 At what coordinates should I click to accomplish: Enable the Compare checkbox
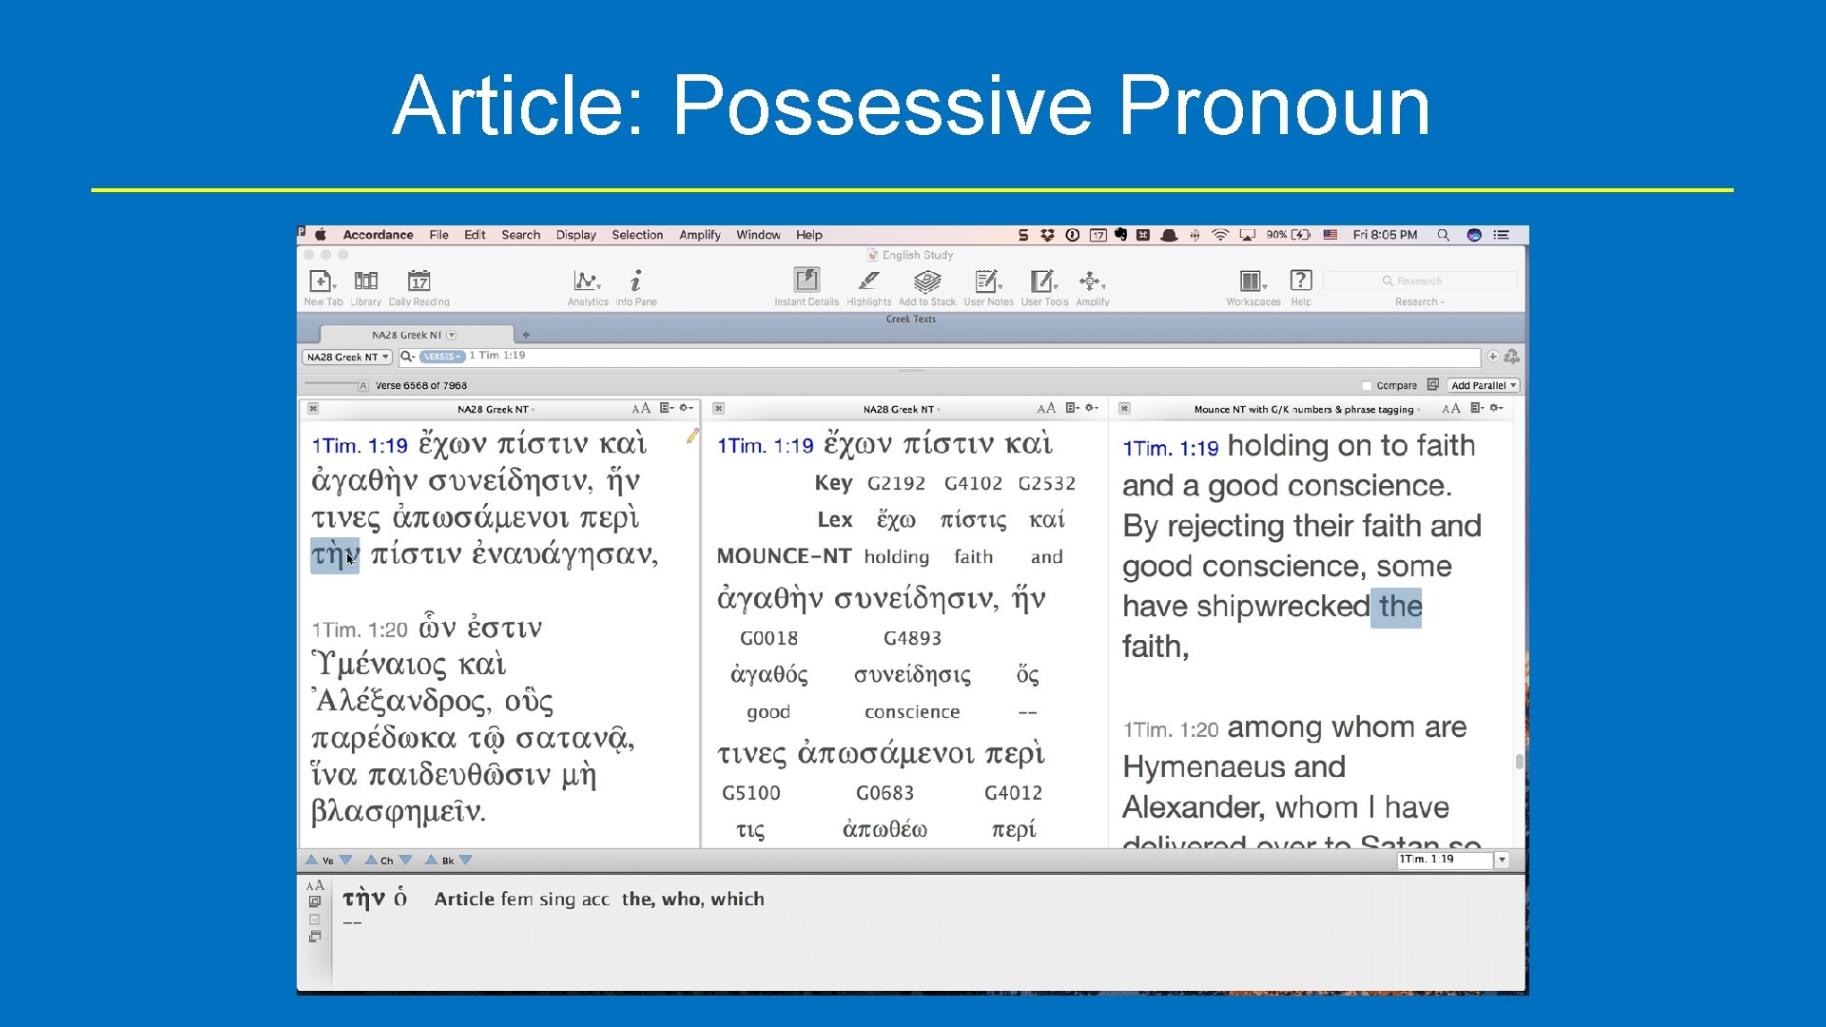click(x=1367, y=386)
